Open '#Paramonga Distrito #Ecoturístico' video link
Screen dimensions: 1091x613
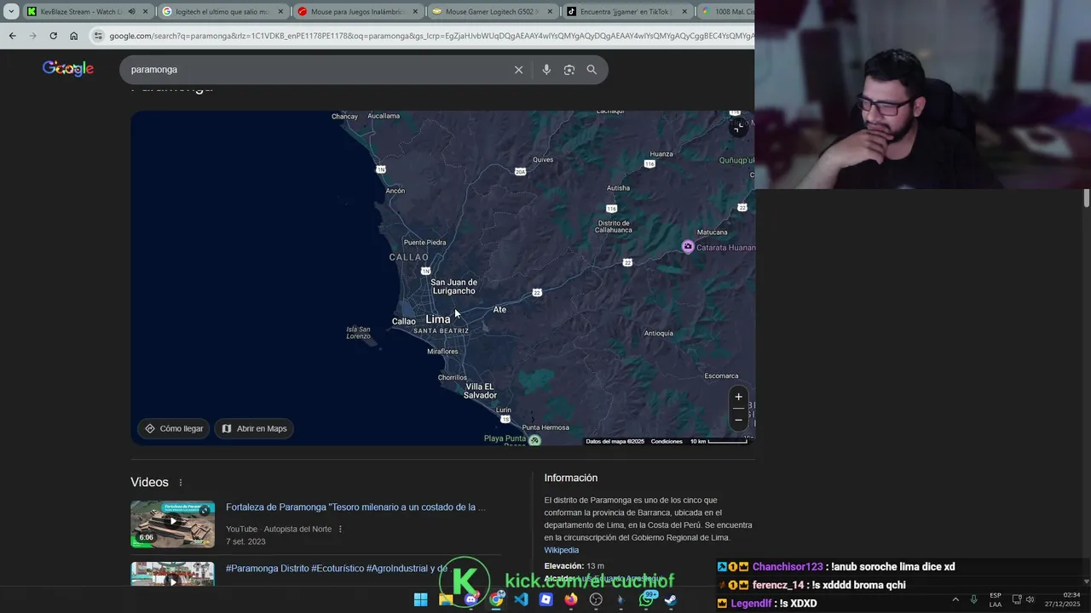[337, 569]
